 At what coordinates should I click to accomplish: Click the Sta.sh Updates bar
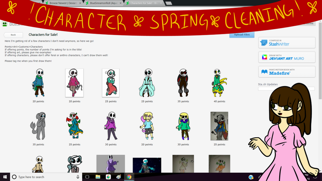click(x=286, y=89)
